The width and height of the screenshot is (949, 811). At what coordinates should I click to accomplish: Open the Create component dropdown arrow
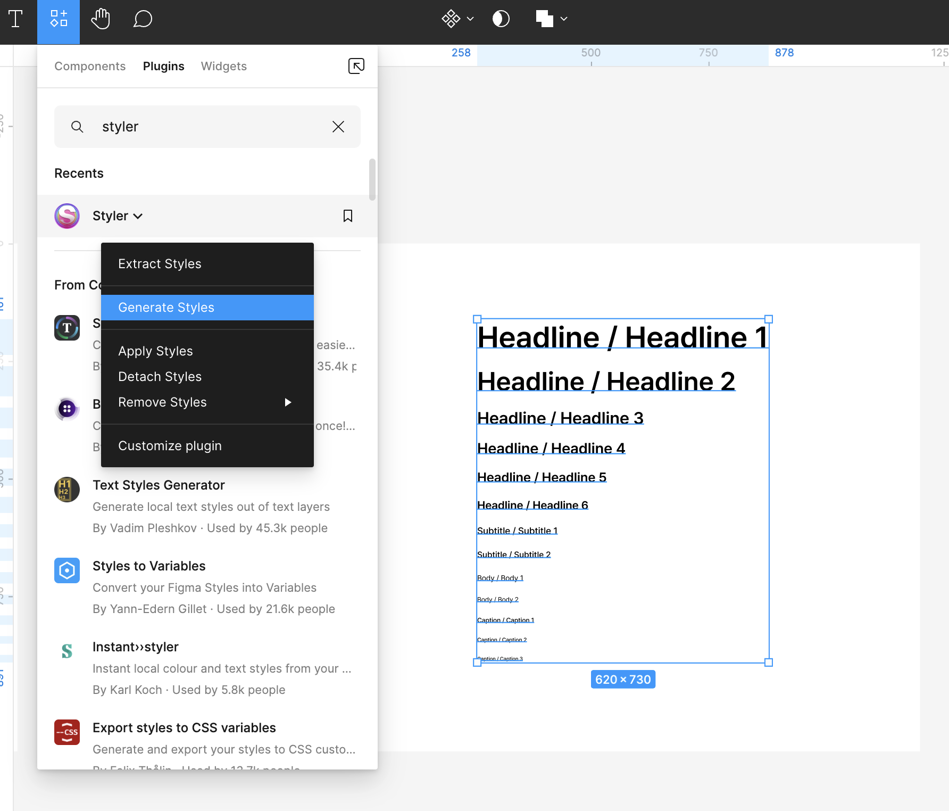click(x=470, y=19)
